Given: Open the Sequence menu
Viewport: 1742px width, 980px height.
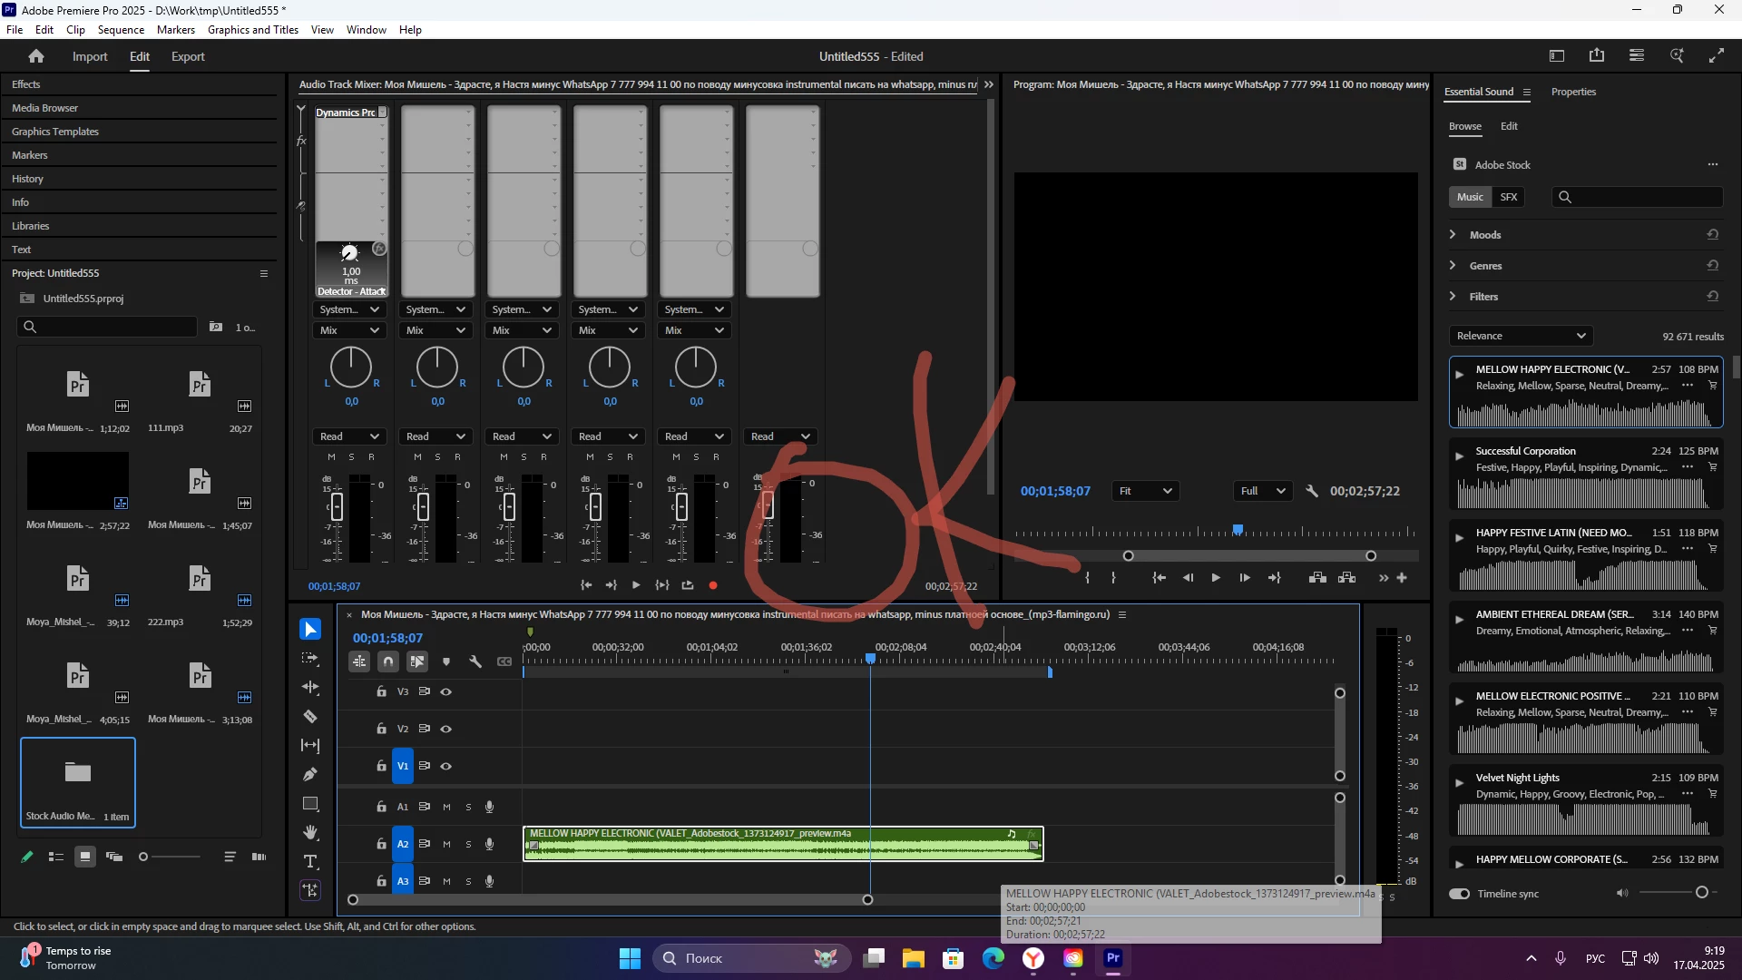Looking at the screenshot, I should [121, 30].
